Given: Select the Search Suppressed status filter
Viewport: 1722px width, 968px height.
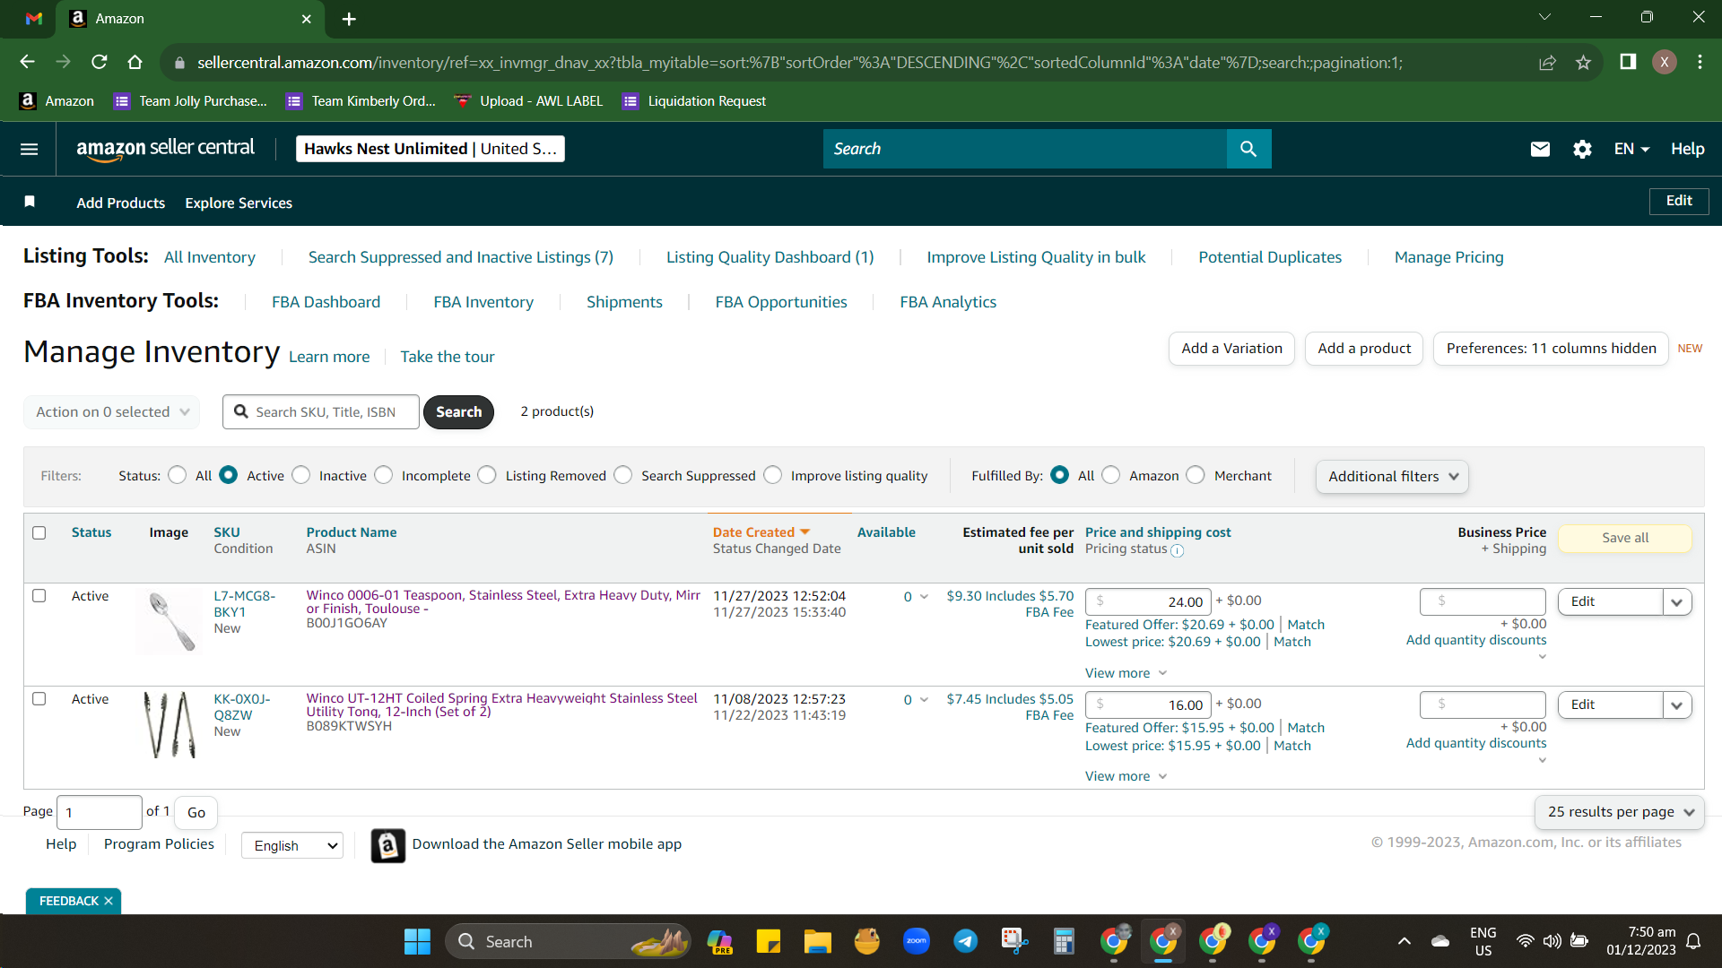Looking at the screenshot, I should 623,475.
